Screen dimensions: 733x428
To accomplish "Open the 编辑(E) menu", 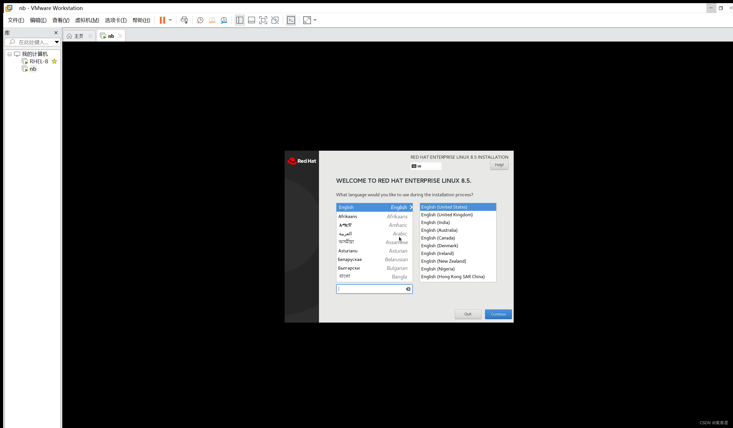I will (38, 20).
